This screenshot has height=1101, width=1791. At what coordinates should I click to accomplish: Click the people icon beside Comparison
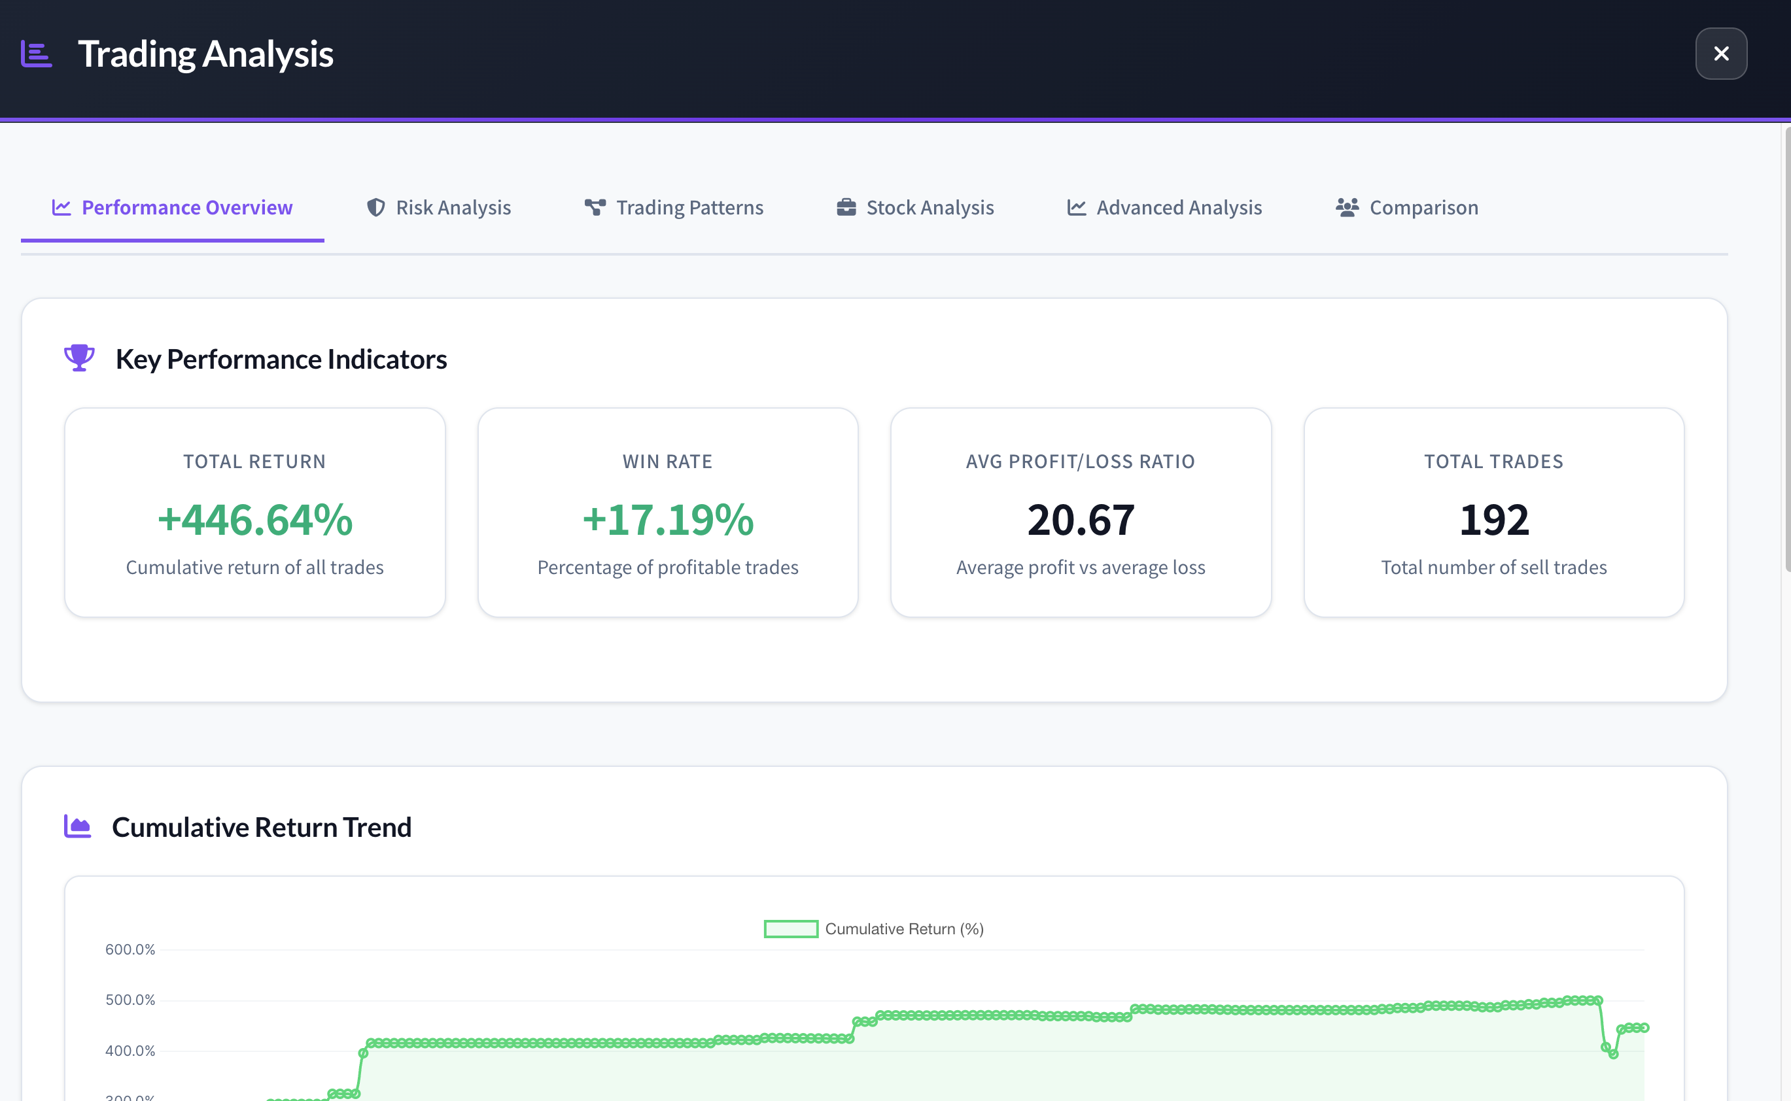click(1347, 207)
